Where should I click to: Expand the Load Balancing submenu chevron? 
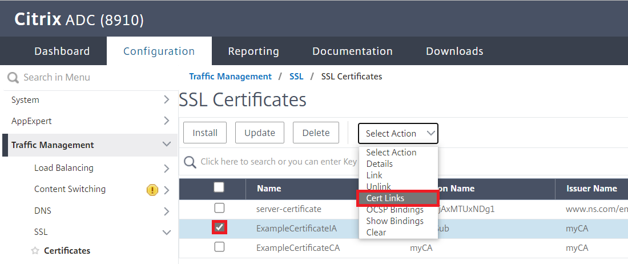pos(167,169)
